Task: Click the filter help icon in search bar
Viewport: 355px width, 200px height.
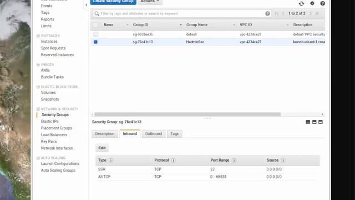Action: (x=267, y=13)
